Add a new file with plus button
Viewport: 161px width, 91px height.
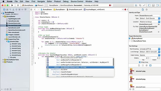tap(2, 89)
